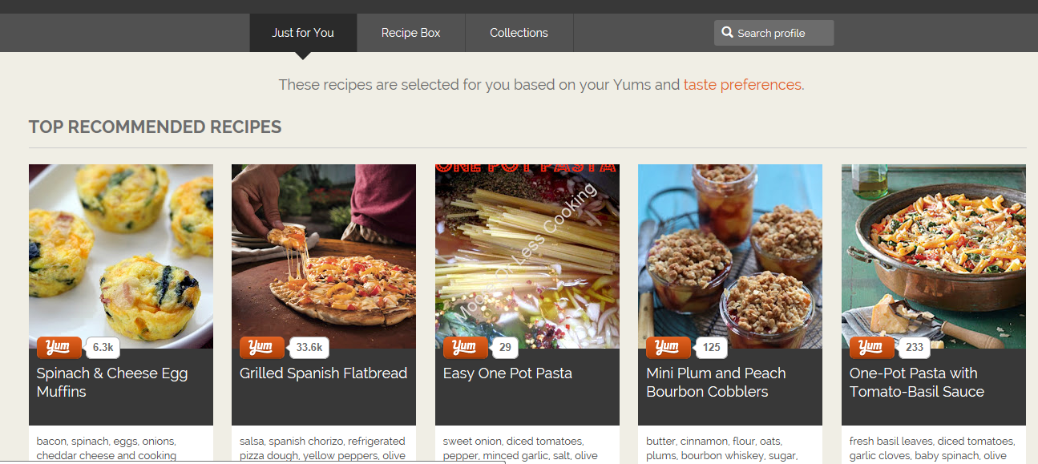Open the 6.3k yum count badge
The height and width of the screenshot is (464, 1038).
[104, 348]
